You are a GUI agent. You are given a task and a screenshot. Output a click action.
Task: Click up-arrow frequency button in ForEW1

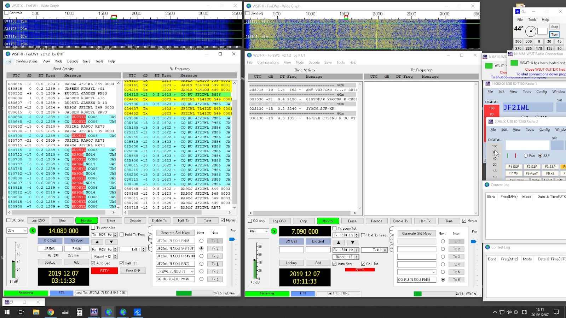[97, 242]
